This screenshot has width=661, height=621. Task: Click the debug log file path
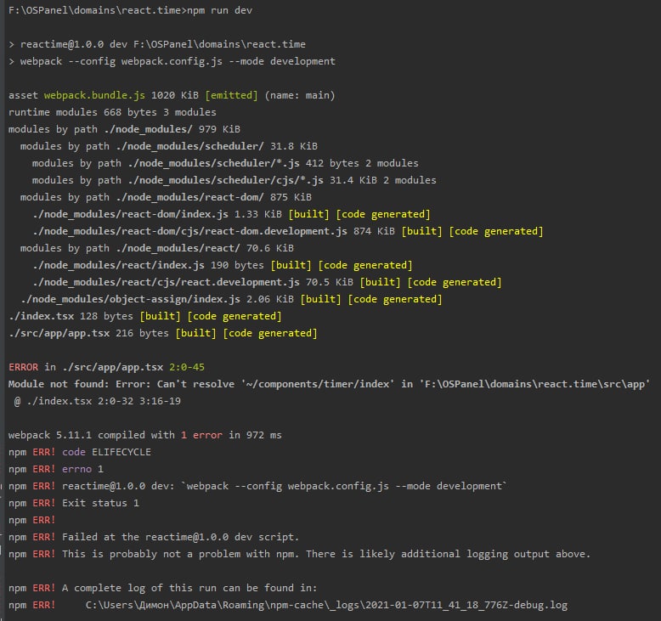(326, 605)
